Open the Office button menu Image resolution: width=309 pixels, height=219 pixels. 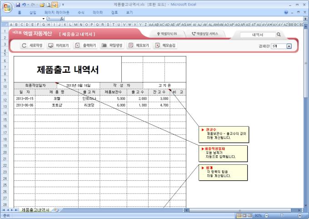7,8
